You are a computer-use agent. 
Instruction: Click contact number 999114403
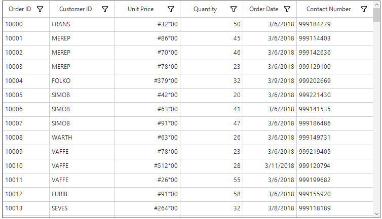[335, 38]
